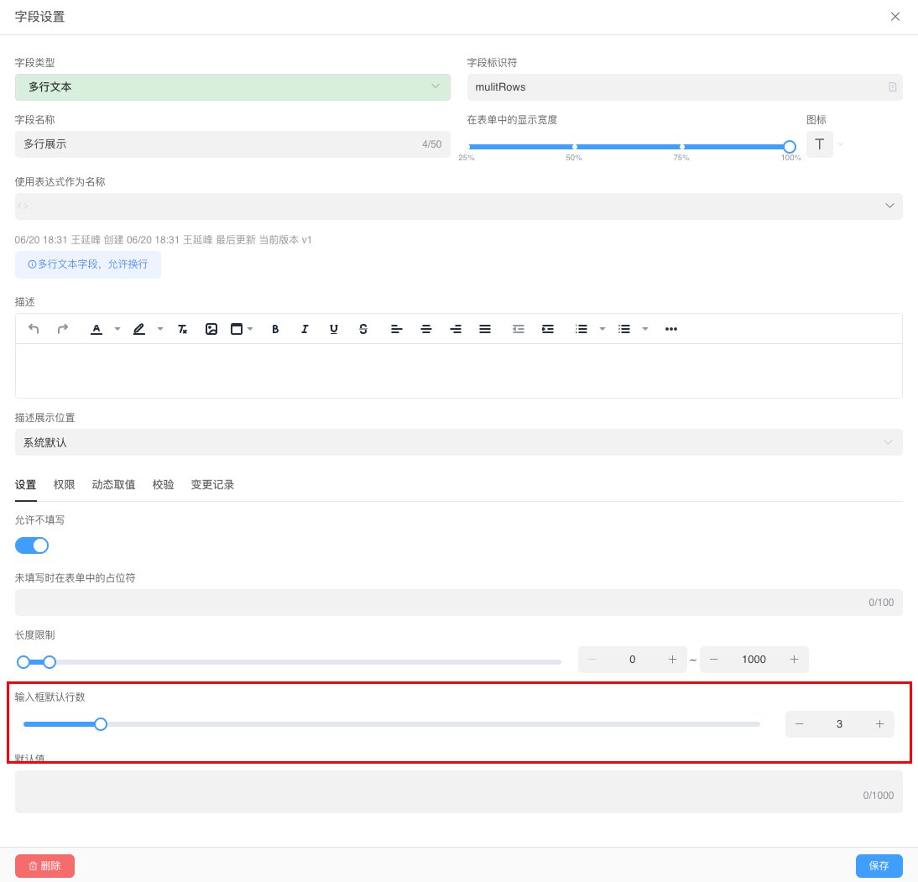Clear formatting with the Tx icon

(x=182, y=329)
